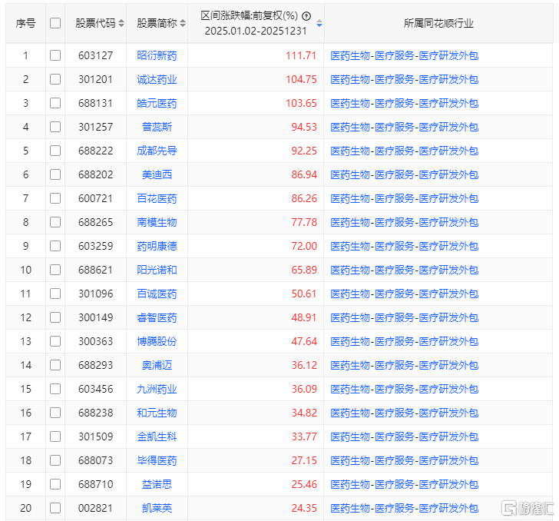The width and height of the screenshot is (559, 521).
Task: Open stock link 九洲药业
Action: click(157, 389)
